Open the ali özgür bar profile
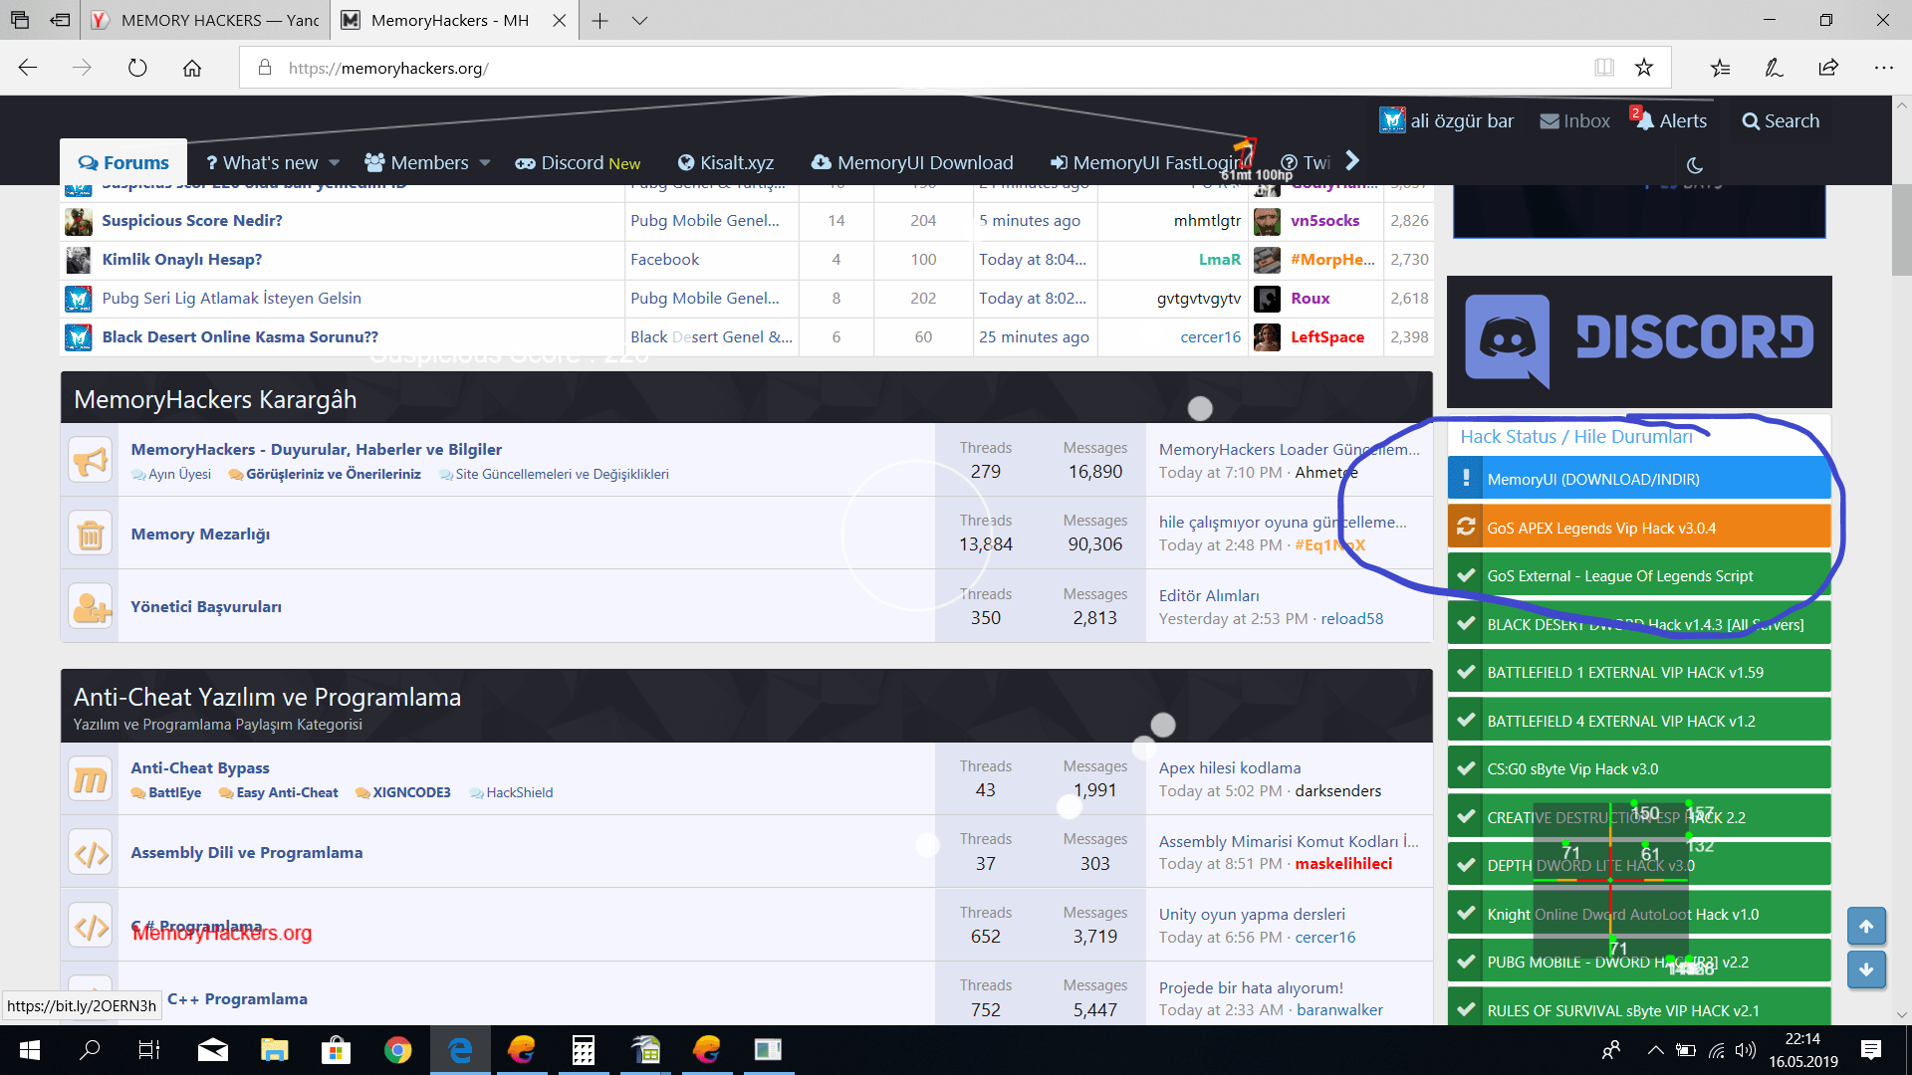The width and height of the screenshot is (1912, 1075). 1447,121
